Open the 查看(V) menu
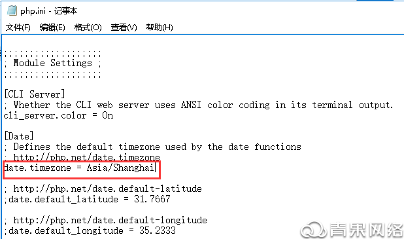404x239 pixels. pyautogui.click(x=124, y=28)
